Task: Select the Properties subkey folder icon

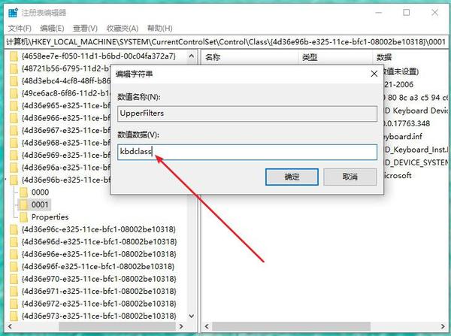Action: pos(23,217)
